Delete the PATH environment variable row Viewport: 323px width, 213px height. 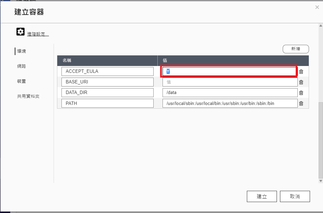tap(301, 103)
